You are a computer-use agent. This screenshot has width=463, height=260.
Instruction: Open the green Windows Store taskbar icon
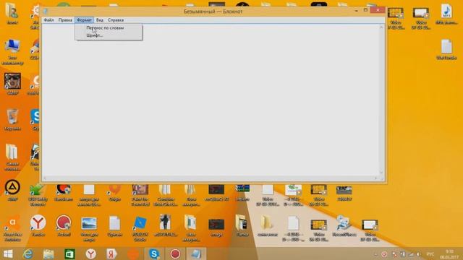pyautogui.click(x=69, y=253)
